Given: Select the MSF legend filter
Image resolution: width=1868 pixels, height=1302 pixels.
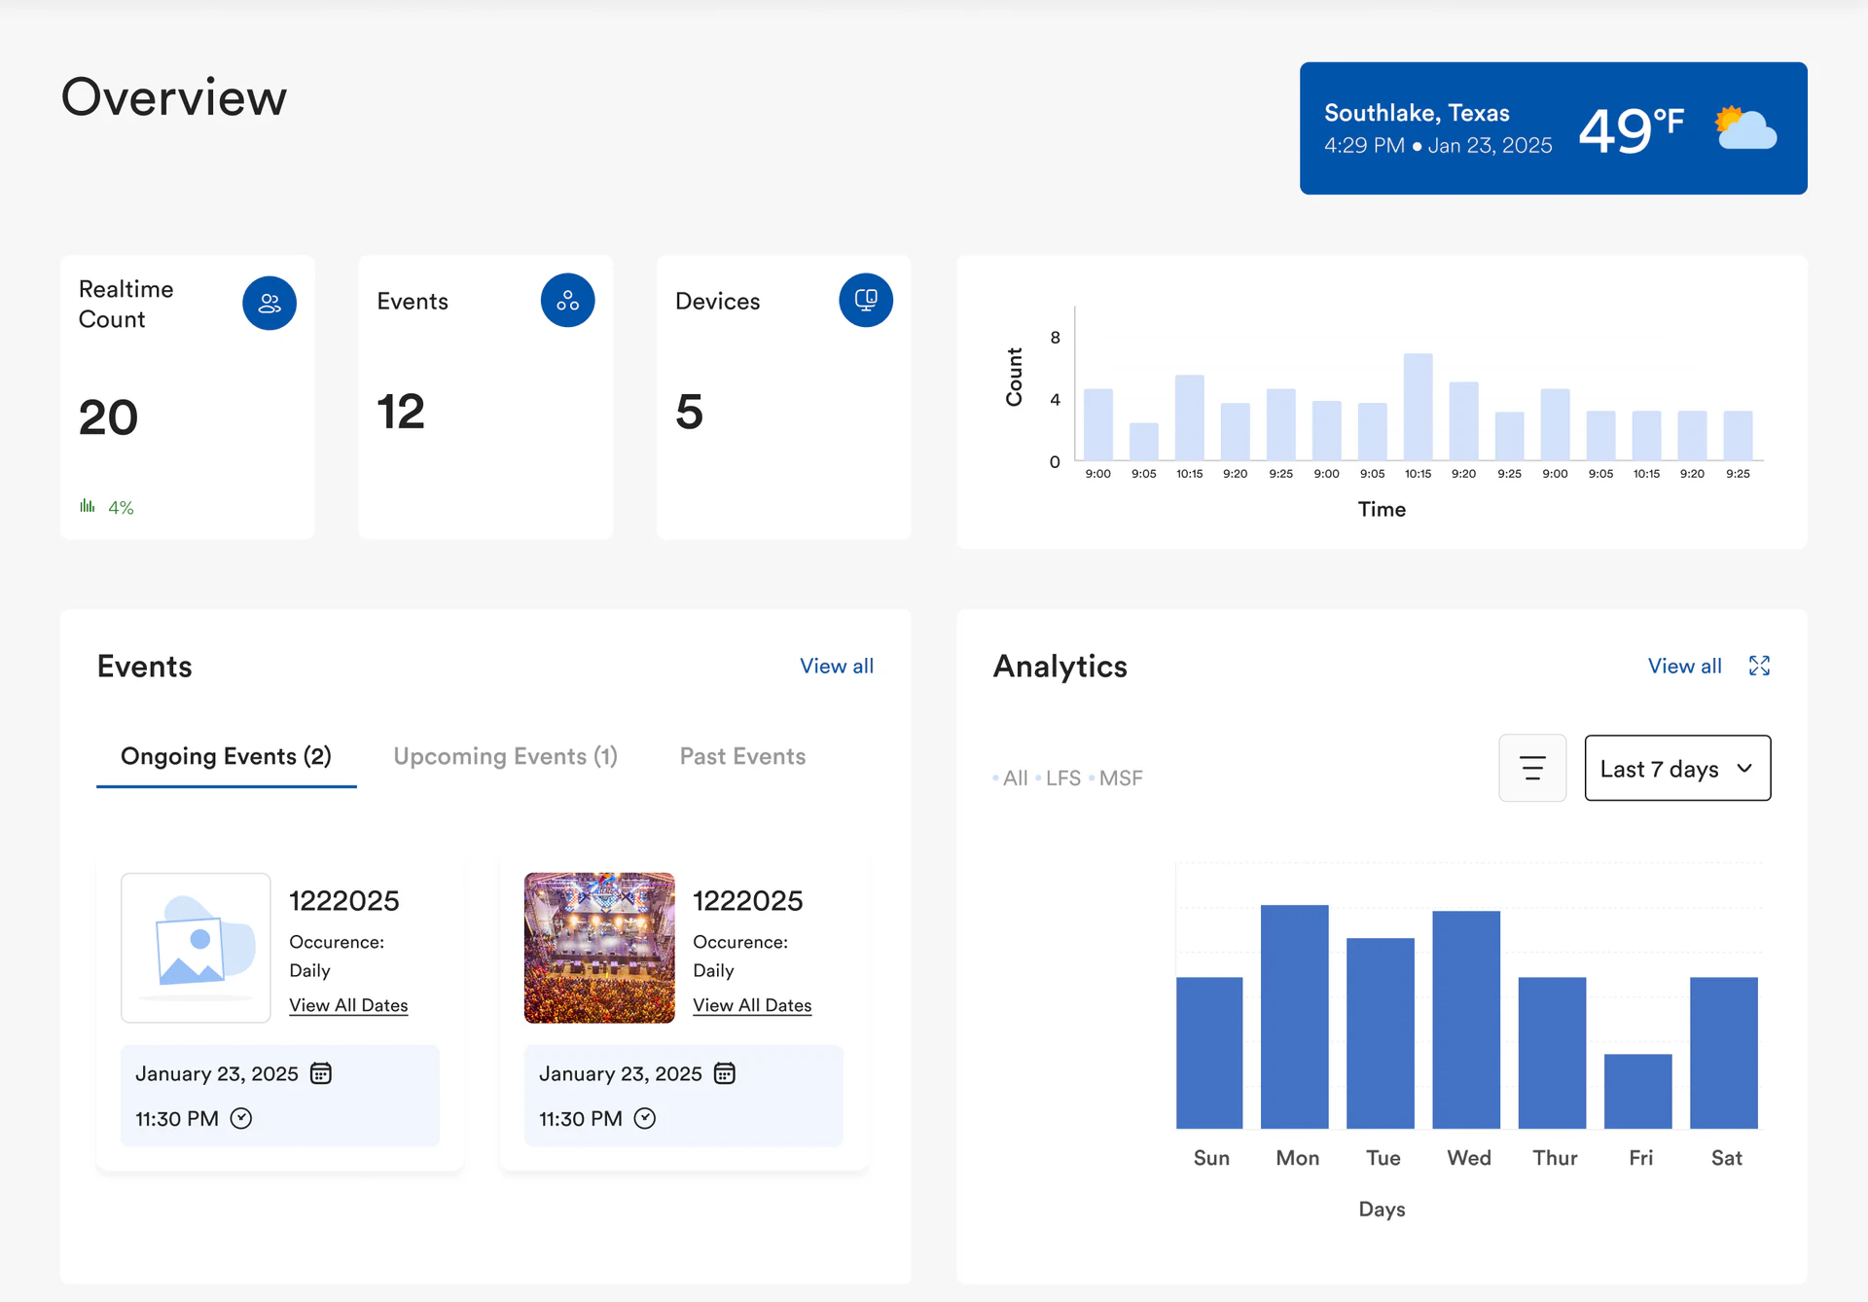Looking at the screenshot, I should click(1116, 778).
